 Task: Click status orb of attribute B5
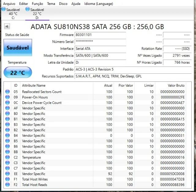[7, 141]
